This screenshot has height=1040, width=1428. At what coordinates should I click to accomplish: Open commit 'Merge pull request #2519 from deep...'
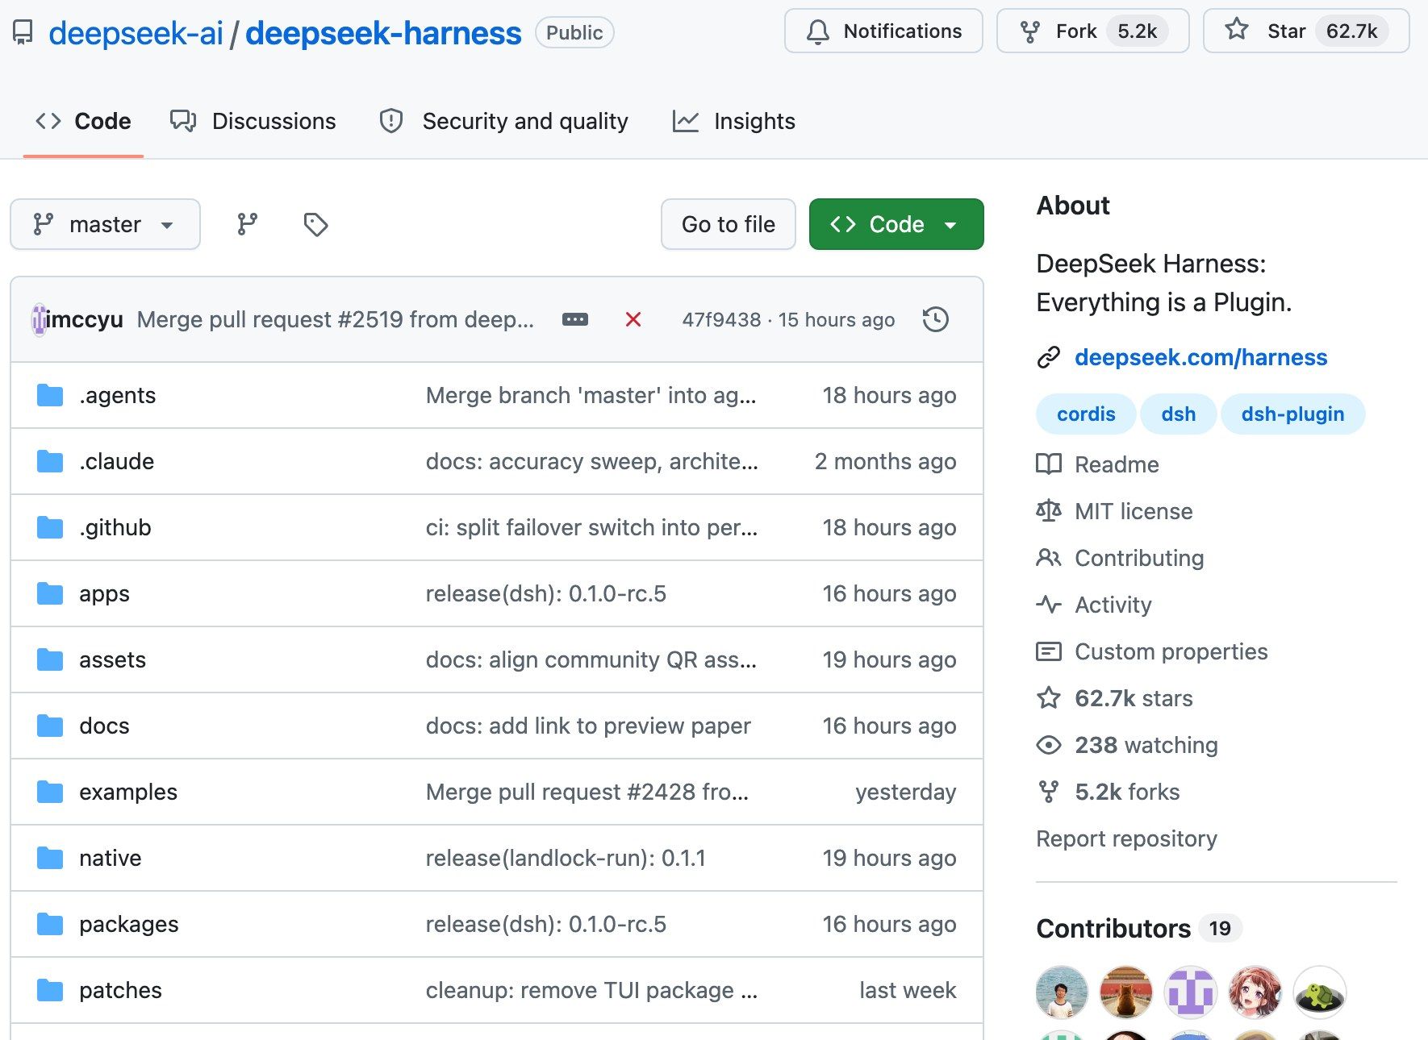click(x=336, y=319)
